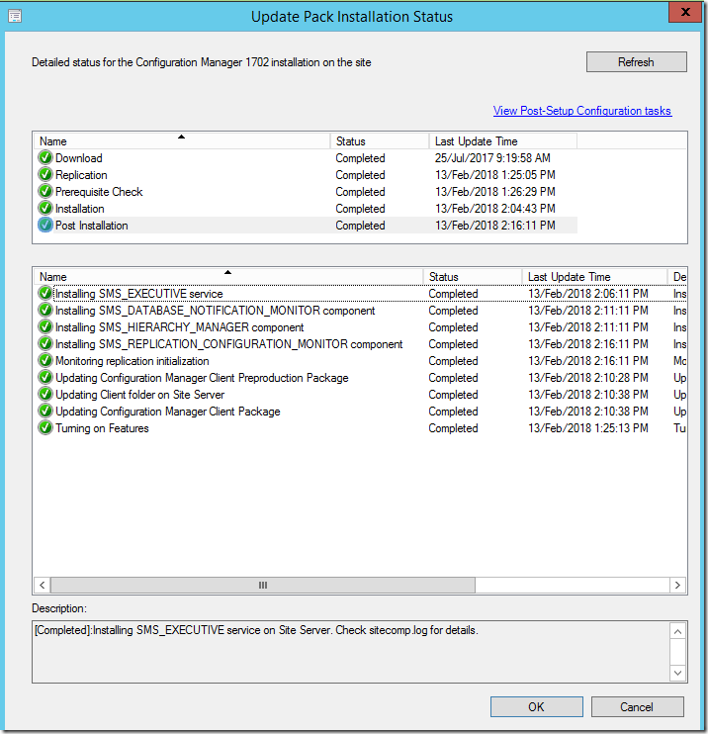Sort lower list by Name column header
This screenshot has width=708, height=734.
click(x=228, y=277)
